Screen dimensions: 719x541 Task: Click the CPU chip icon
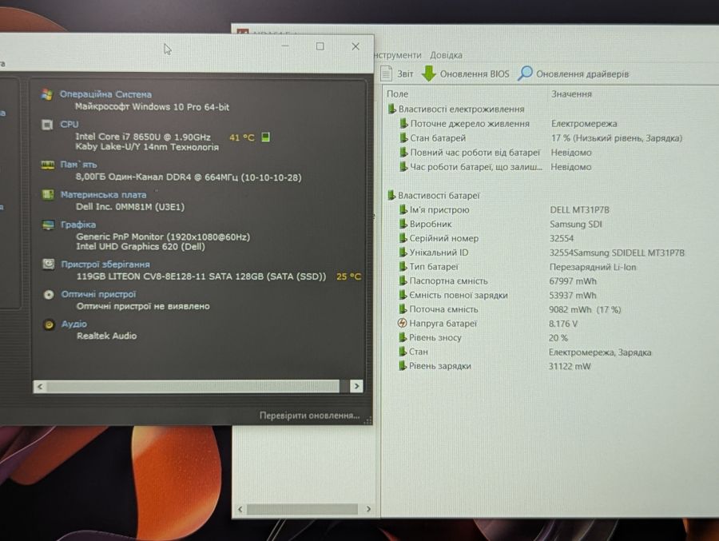(x=47, y=125)
